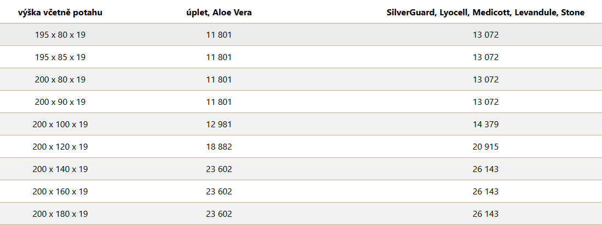The image size is (602, 225).
Task: Select the 200 x 140 x 19 dimension
Action: (60, 169)
